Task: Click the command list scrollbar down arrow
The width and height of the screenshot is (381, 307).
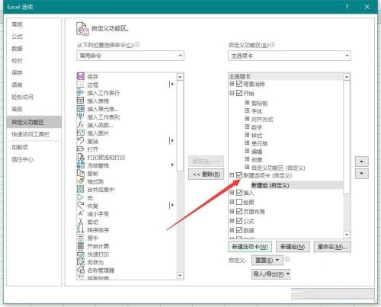Action: tap(180, 276)
